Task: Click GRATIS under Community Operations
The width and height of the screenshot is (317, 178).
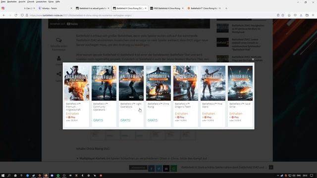Action: pos(98,120)
